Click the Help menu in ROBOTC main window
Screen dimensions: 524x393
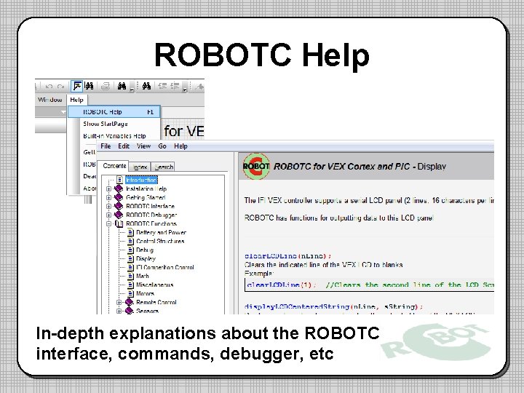(x=76, y=100)
